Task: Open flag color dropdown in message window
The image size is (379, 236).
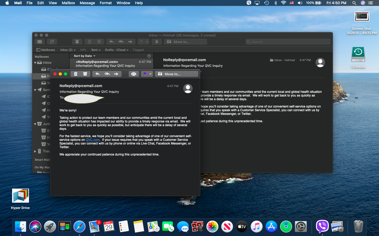Action: click(151, 74)
